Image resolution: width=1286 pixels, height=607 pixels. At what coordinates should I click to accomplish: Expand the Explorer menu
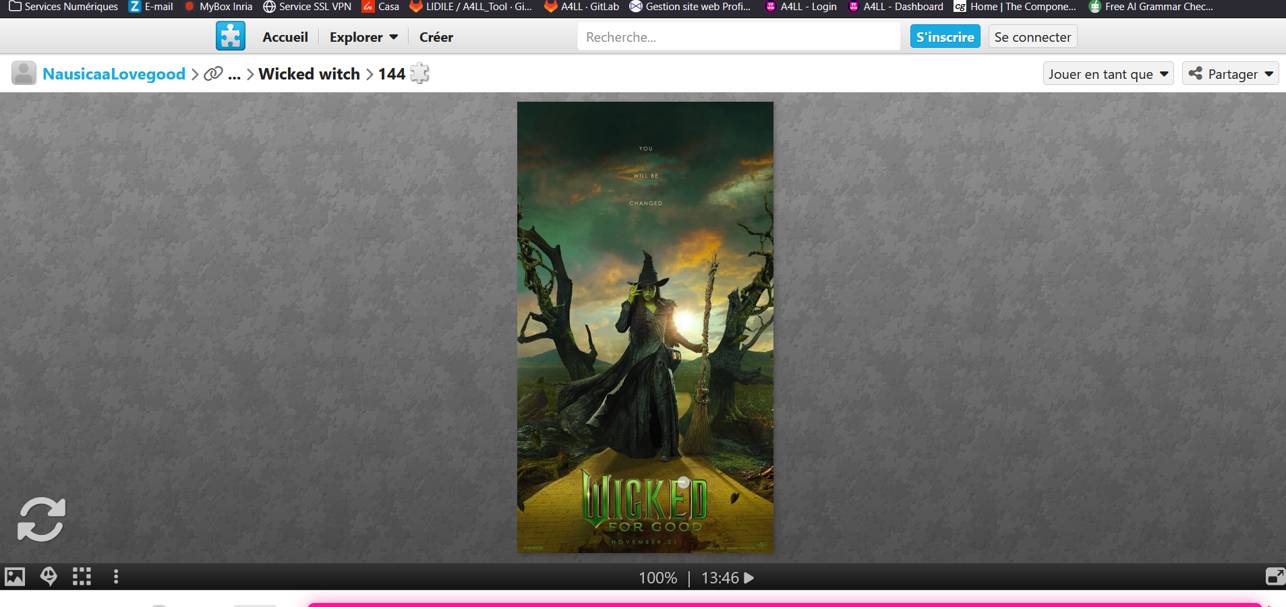(363, 37)
